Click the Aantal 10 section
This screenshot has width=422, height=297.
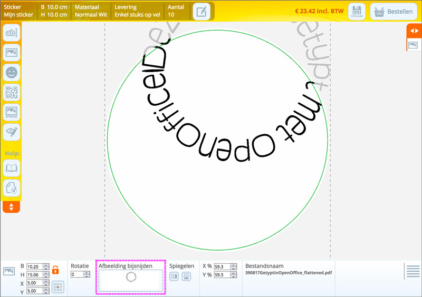click(x=176, y=11)
